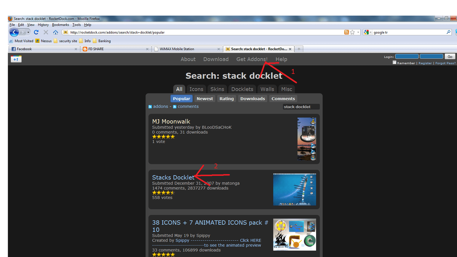Click the back navigation arrow
457x257 pixels.
[x=14, y=32]
